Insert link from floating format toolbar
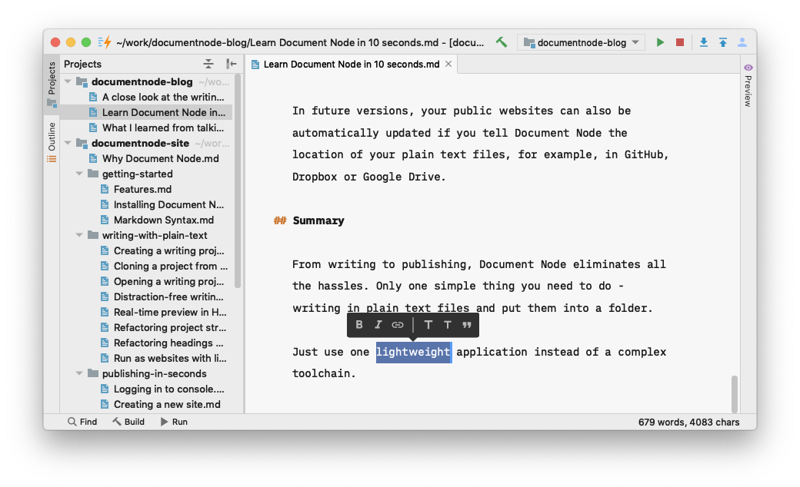 398,324
